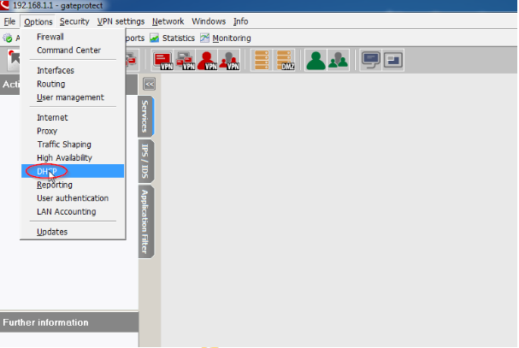Open the Statistics toolbar entry
The width and height of the screenshot is (519, 348).
pos(172,38)
